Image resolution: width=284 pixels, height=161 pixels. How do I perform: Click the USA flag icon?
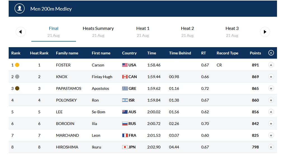click(x=125, y=65)
